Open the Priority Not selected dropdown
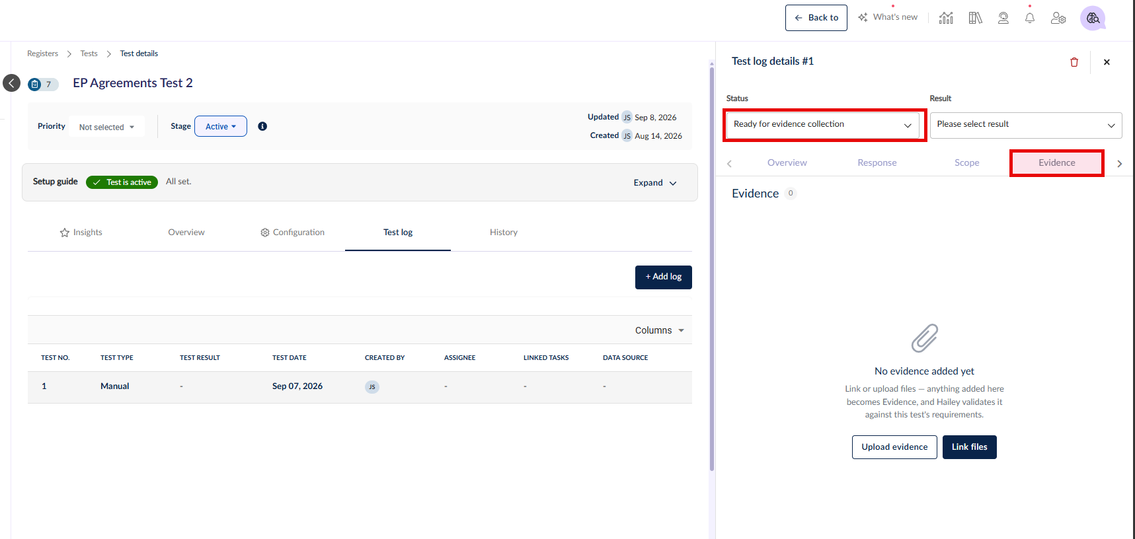Screen dimensions: 1135x539 pyautogui.click(x=106, y=127)
